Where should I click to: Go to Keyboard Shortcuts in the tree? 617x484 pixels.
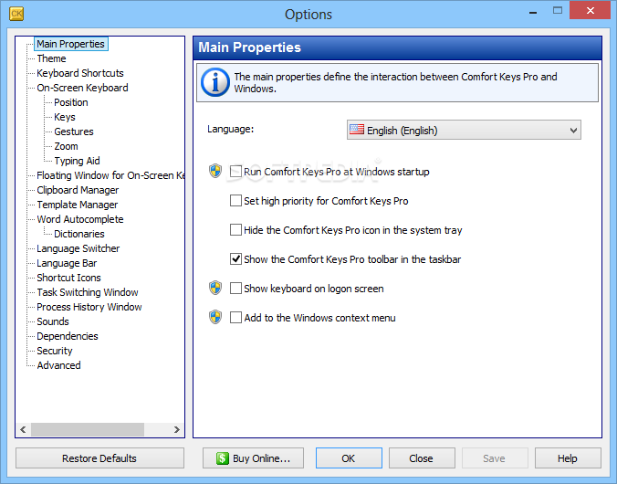tap(80, 73)
